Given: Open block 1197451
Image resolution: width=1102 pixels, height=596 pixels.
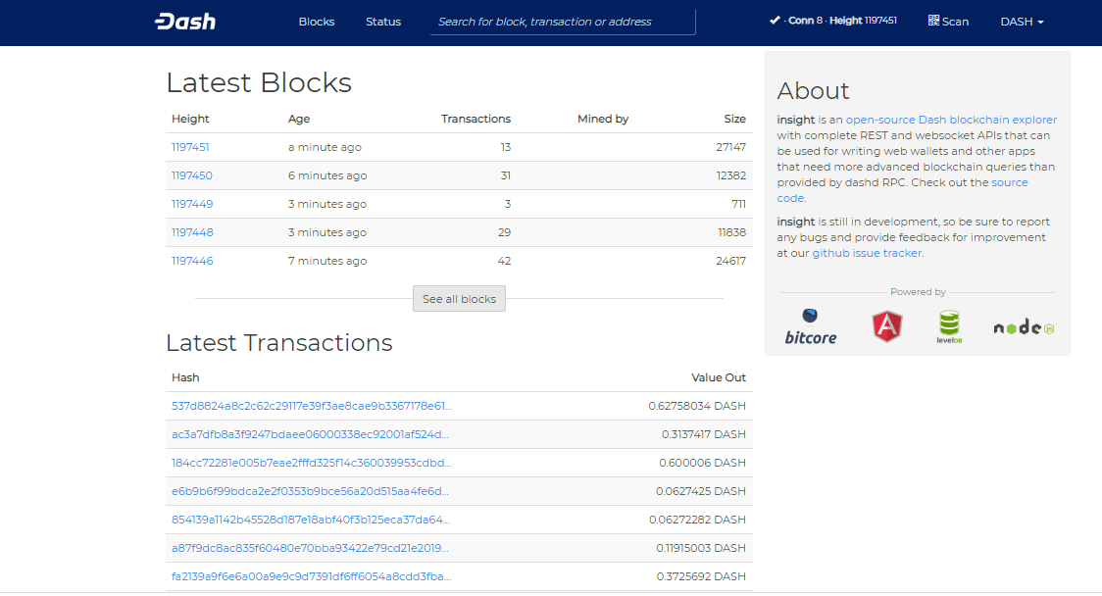Looking at the screenshot, I should coord(190,147).
